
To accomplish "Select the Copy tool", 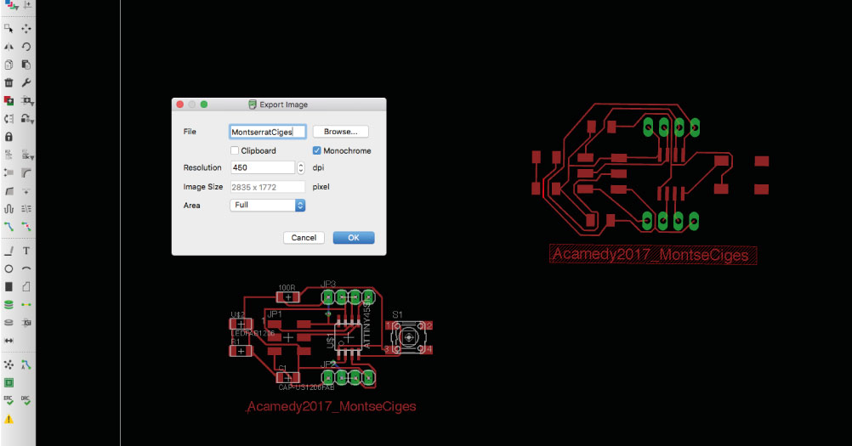I will (9, 65).
